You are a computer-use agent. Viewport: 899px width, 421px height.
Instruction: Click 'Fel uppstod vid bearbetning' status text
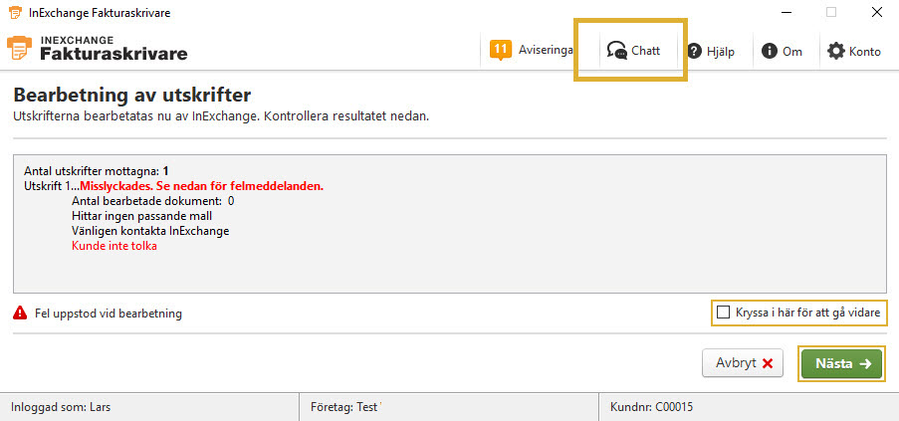click(x=109, y=314)
